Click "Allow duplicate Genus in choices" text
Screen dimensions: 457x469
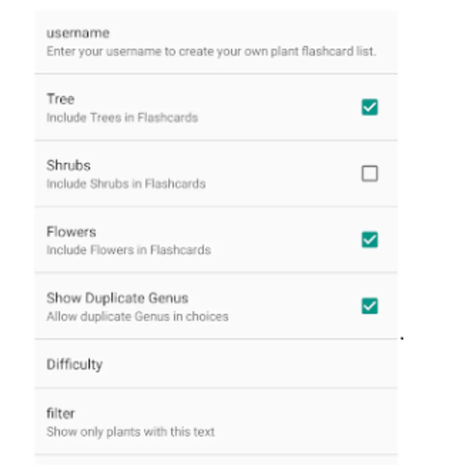tap(137, 316)
